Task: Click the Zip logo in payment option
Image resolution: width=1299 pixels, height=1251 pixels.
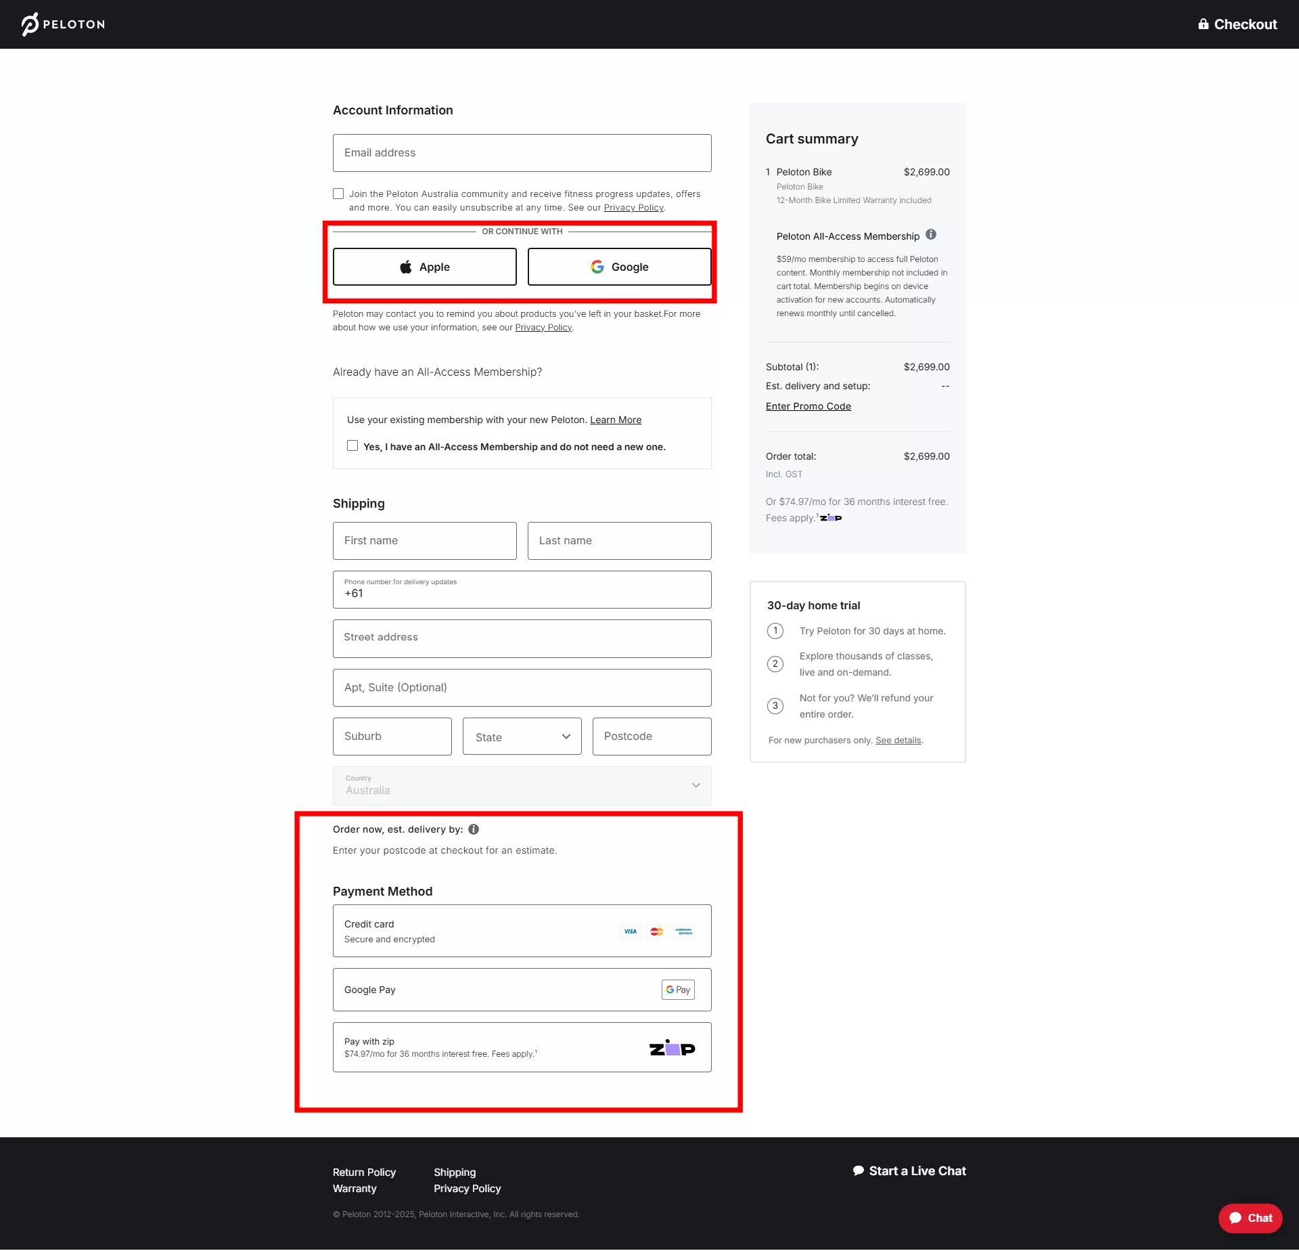Action: coord(672,1048)
